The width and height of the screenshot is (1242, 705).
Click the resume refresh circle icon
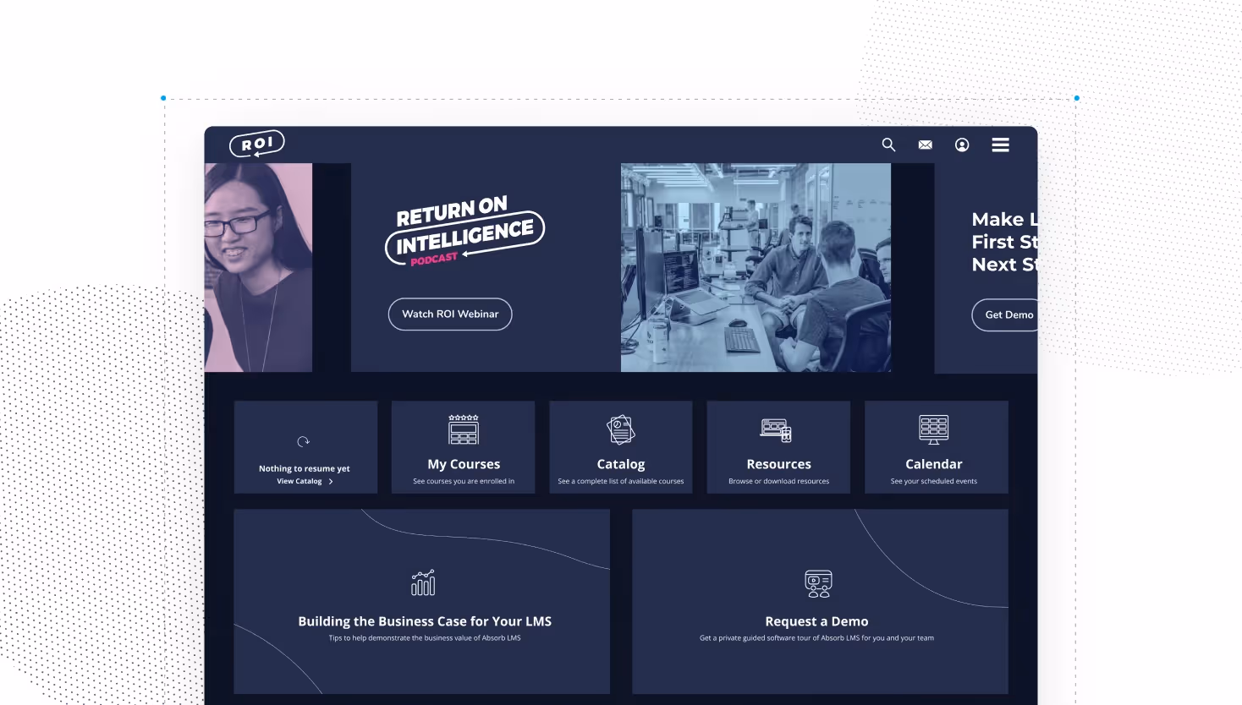304,441
